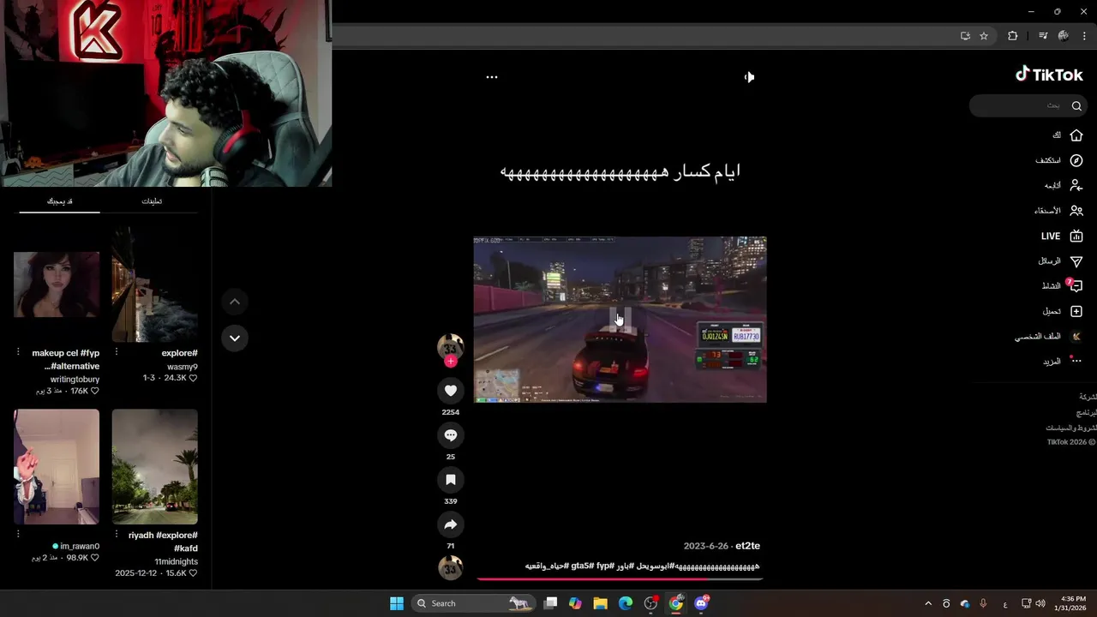Open the Friends sidebar item
The image size is (1097, 617).
click(1059, 211)
